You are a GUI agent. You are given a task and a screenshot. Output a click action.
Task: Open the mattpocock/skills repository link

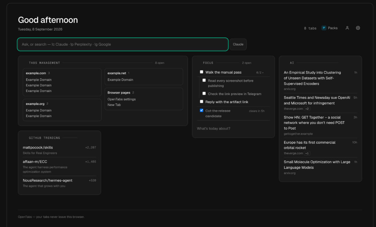pos(38,148)
